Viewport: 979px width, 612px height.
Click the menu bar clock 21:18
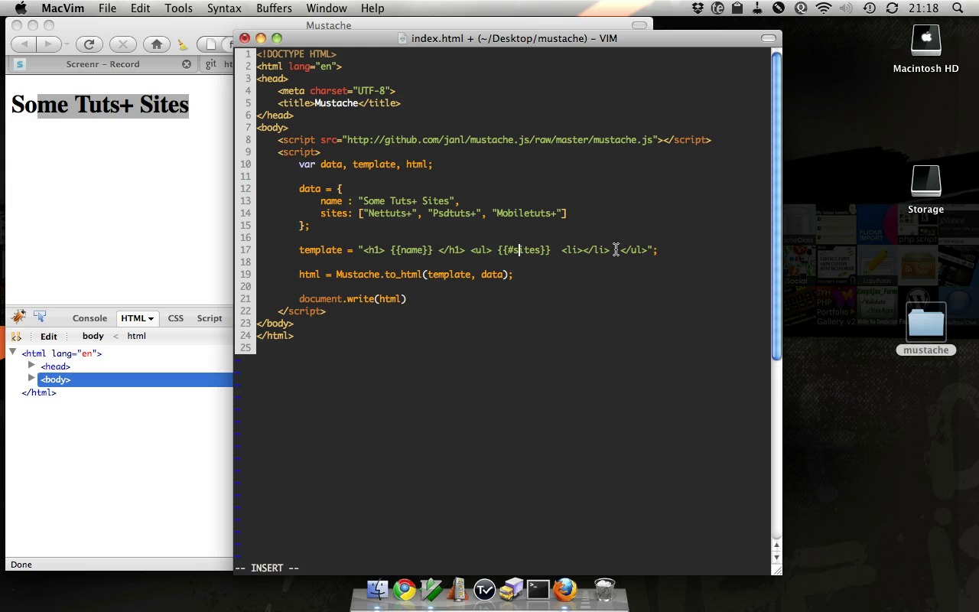(x=924, y=8)
